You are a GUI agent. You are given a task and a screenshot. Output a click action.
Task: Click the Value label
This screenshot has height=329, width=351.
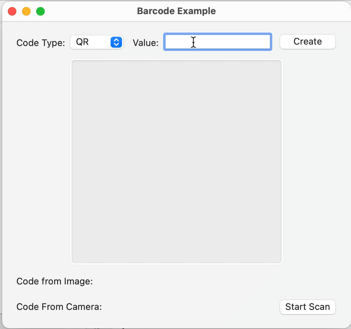[145, 43]
